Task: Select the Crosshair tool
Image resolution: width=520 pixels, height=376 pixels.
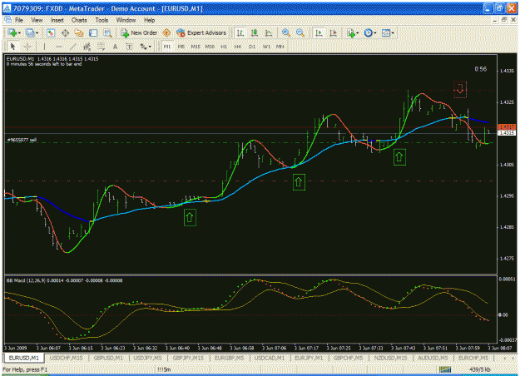Action: click(27, 47)
